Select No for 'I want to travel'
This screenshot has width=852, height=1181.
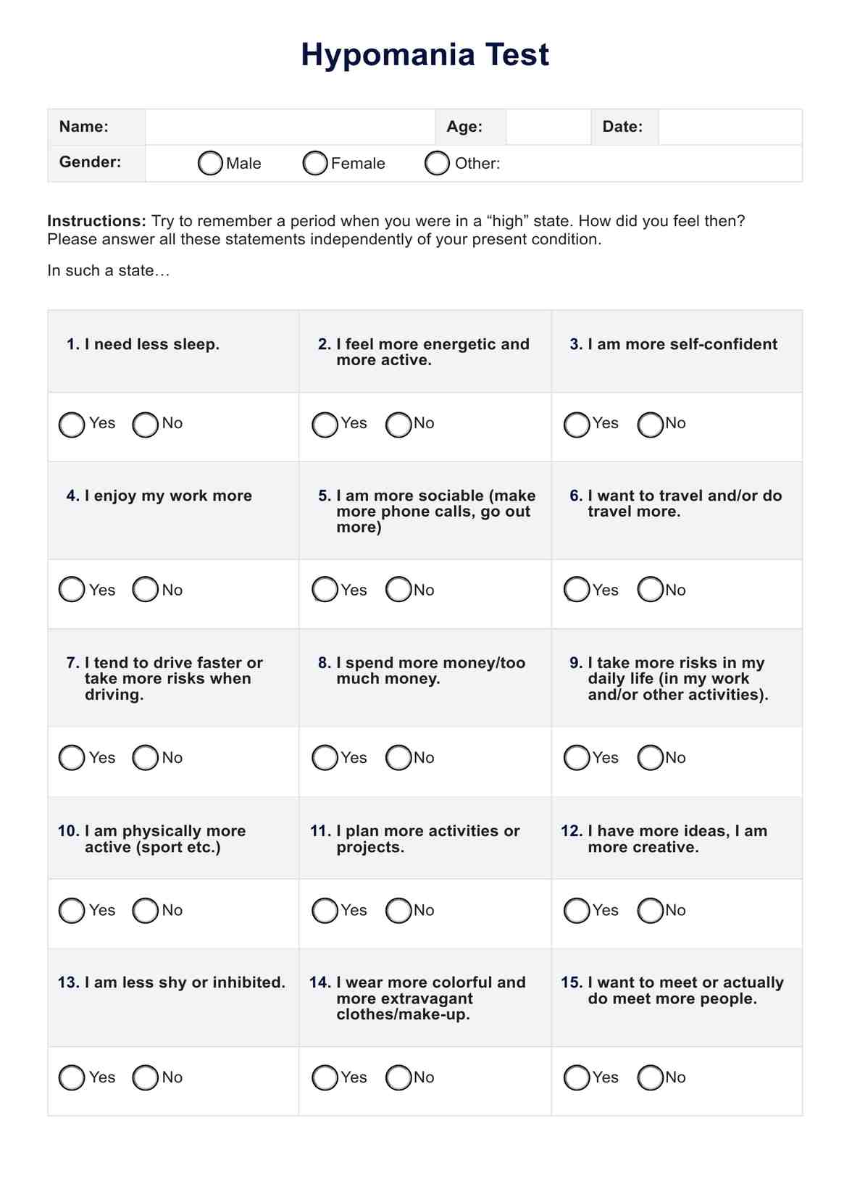(x=650, y=590)
